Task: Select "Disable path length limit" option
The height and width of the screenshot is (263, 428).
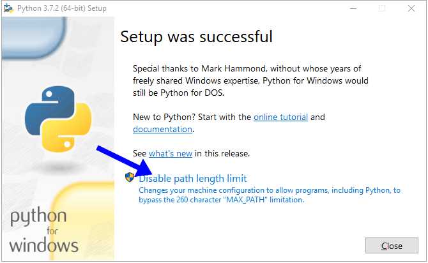Action: click(192, 179)
